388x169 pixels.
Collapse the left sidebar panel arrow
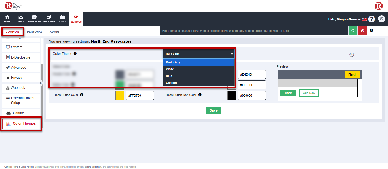click(x=41, y=83)
